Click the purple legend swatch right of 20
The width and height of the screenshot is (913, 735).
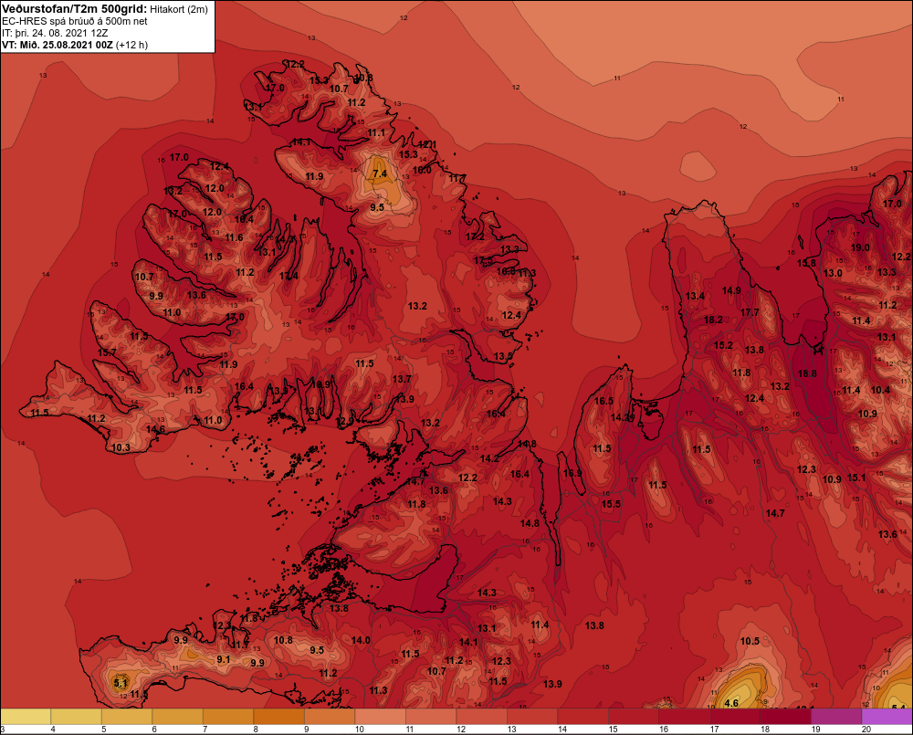pyautogui.click(x=887, y=717)
